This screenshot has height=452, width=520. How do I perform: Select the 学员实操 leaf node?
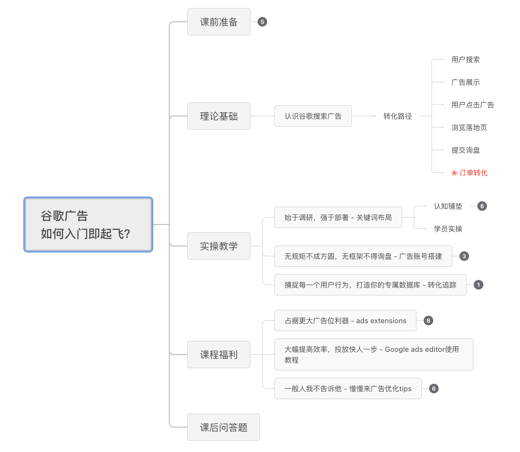click(448, 229)
